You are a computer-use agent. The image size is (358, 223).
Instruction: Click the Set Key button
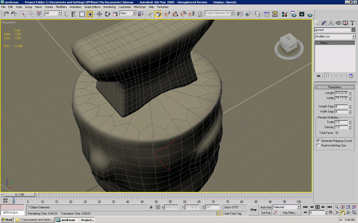click(x=266, y=213)
